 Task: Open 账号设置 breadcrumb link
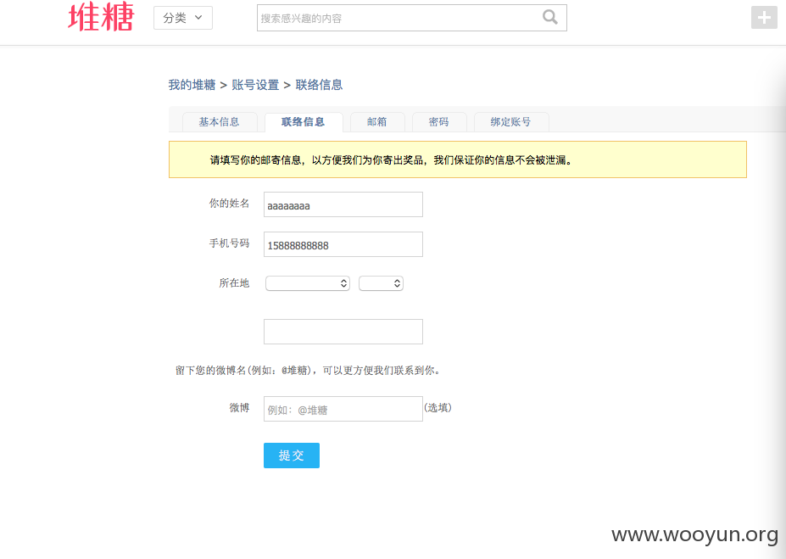[x=255, y=85]
